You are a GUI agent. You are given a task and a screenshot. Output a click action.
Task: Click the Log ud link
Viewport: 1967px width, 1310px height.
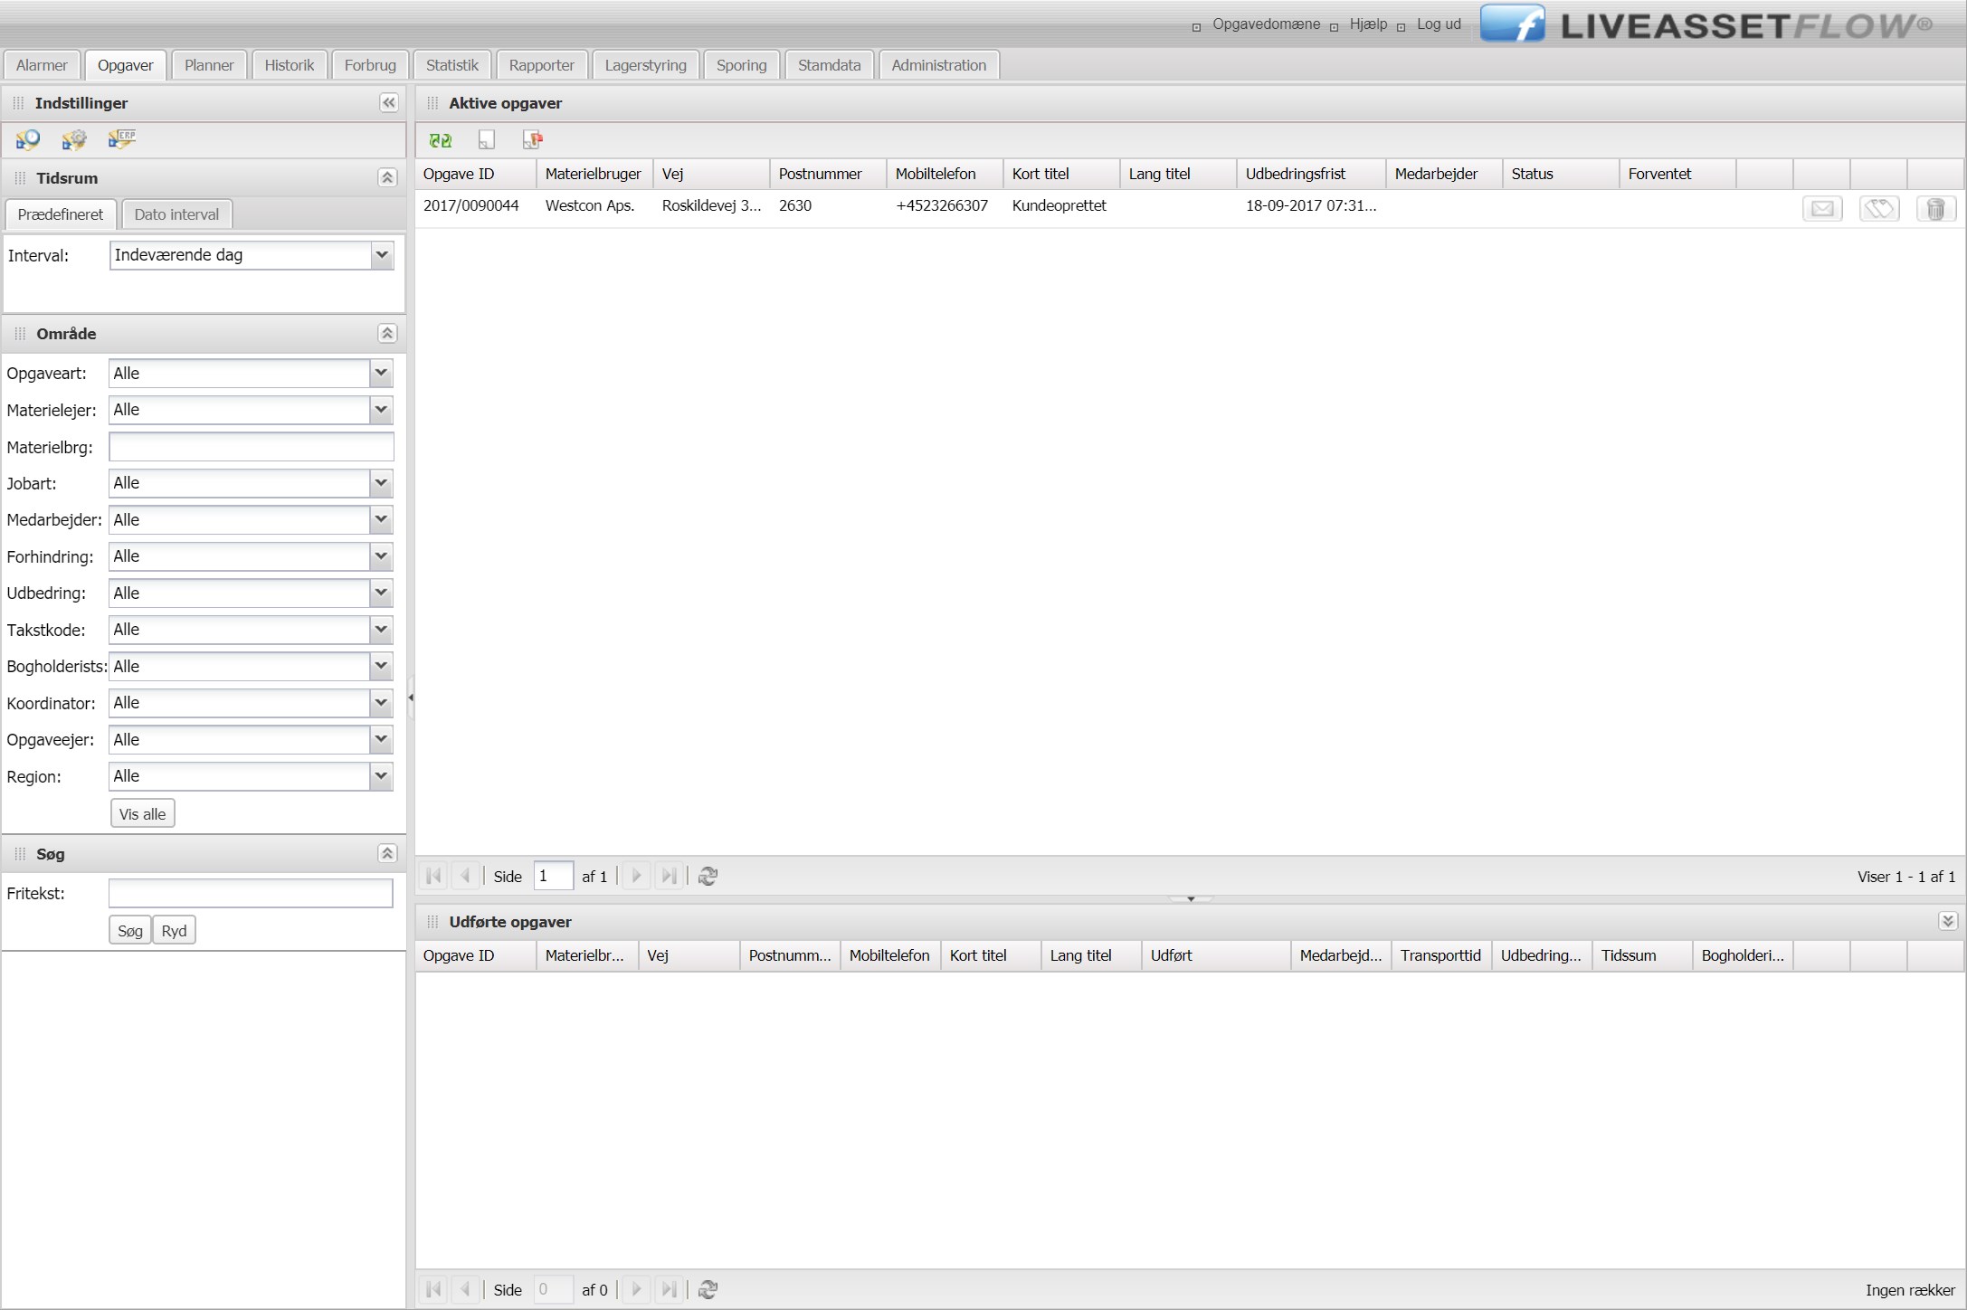[x=1439, y=24]
